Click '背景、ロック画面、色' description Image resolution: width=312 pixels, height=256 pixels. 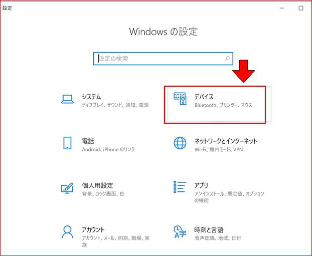(103, 193)
